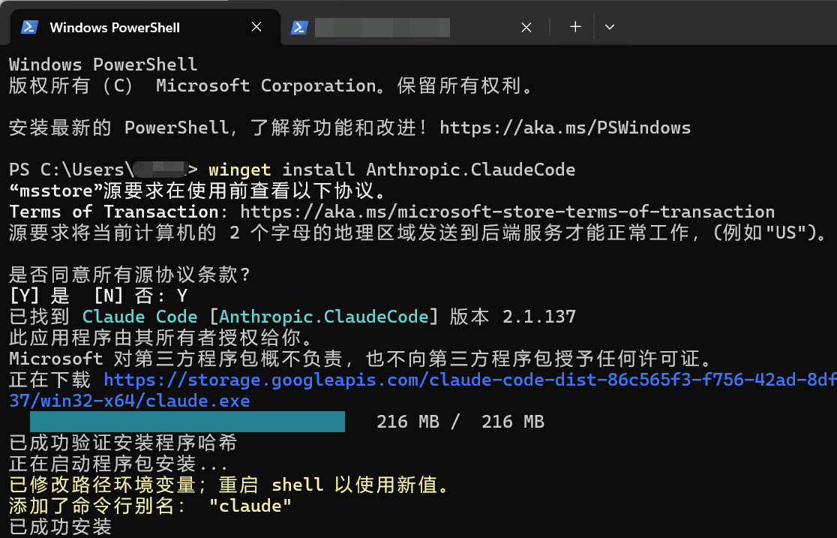Click the 'PS C:\Users\' prompt text
Image resolution: width=837 pixels, height=538 pixels.
(x=71, y=170)
